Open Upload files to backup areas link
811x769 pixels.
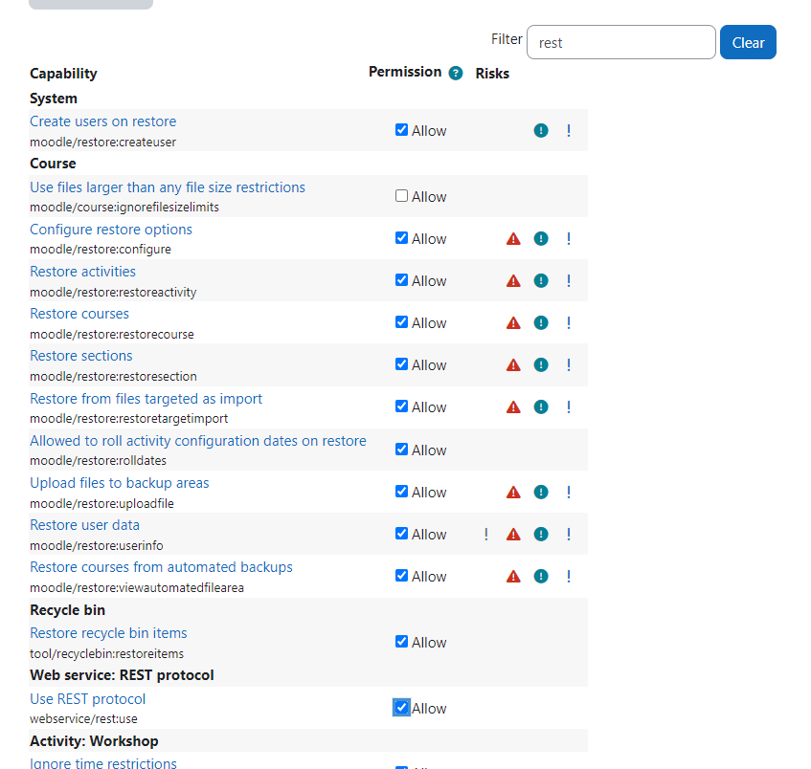click(120, 483)
